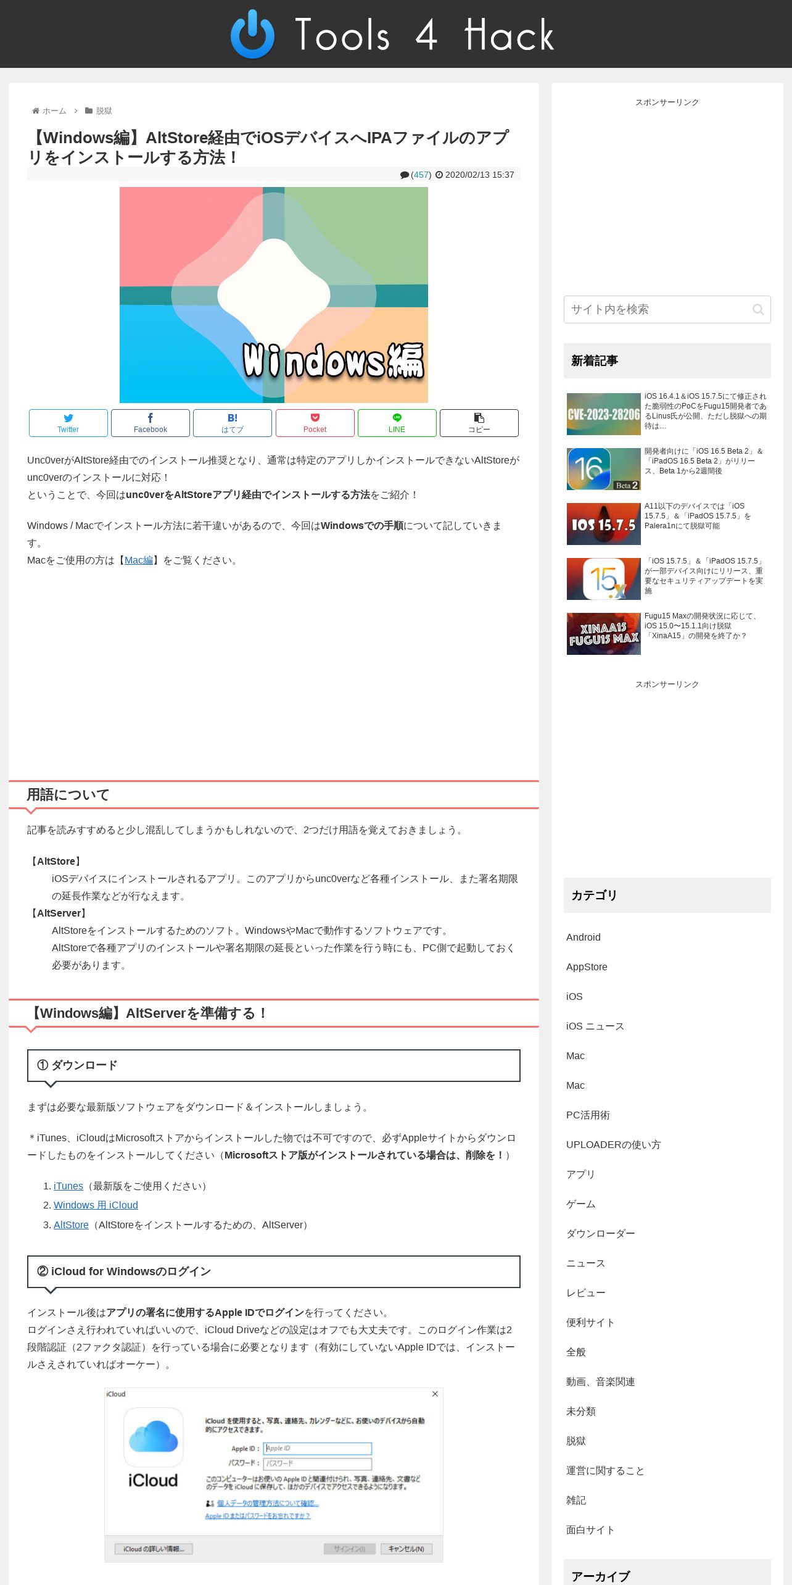This screenshot has width=792, height=1585.
Task: Open the Mac編 article link
Action: (x=139, y=560)
